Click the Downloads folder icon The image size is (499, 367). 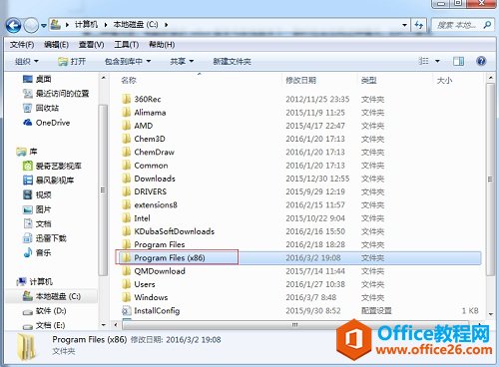coord(127,179)
